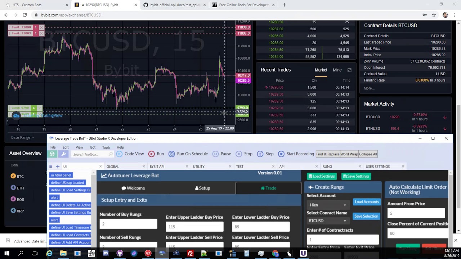This screenshot has height=259, width=461.
Task: Open the contract name dropdown showing BTCUSD
Action: 328,221
